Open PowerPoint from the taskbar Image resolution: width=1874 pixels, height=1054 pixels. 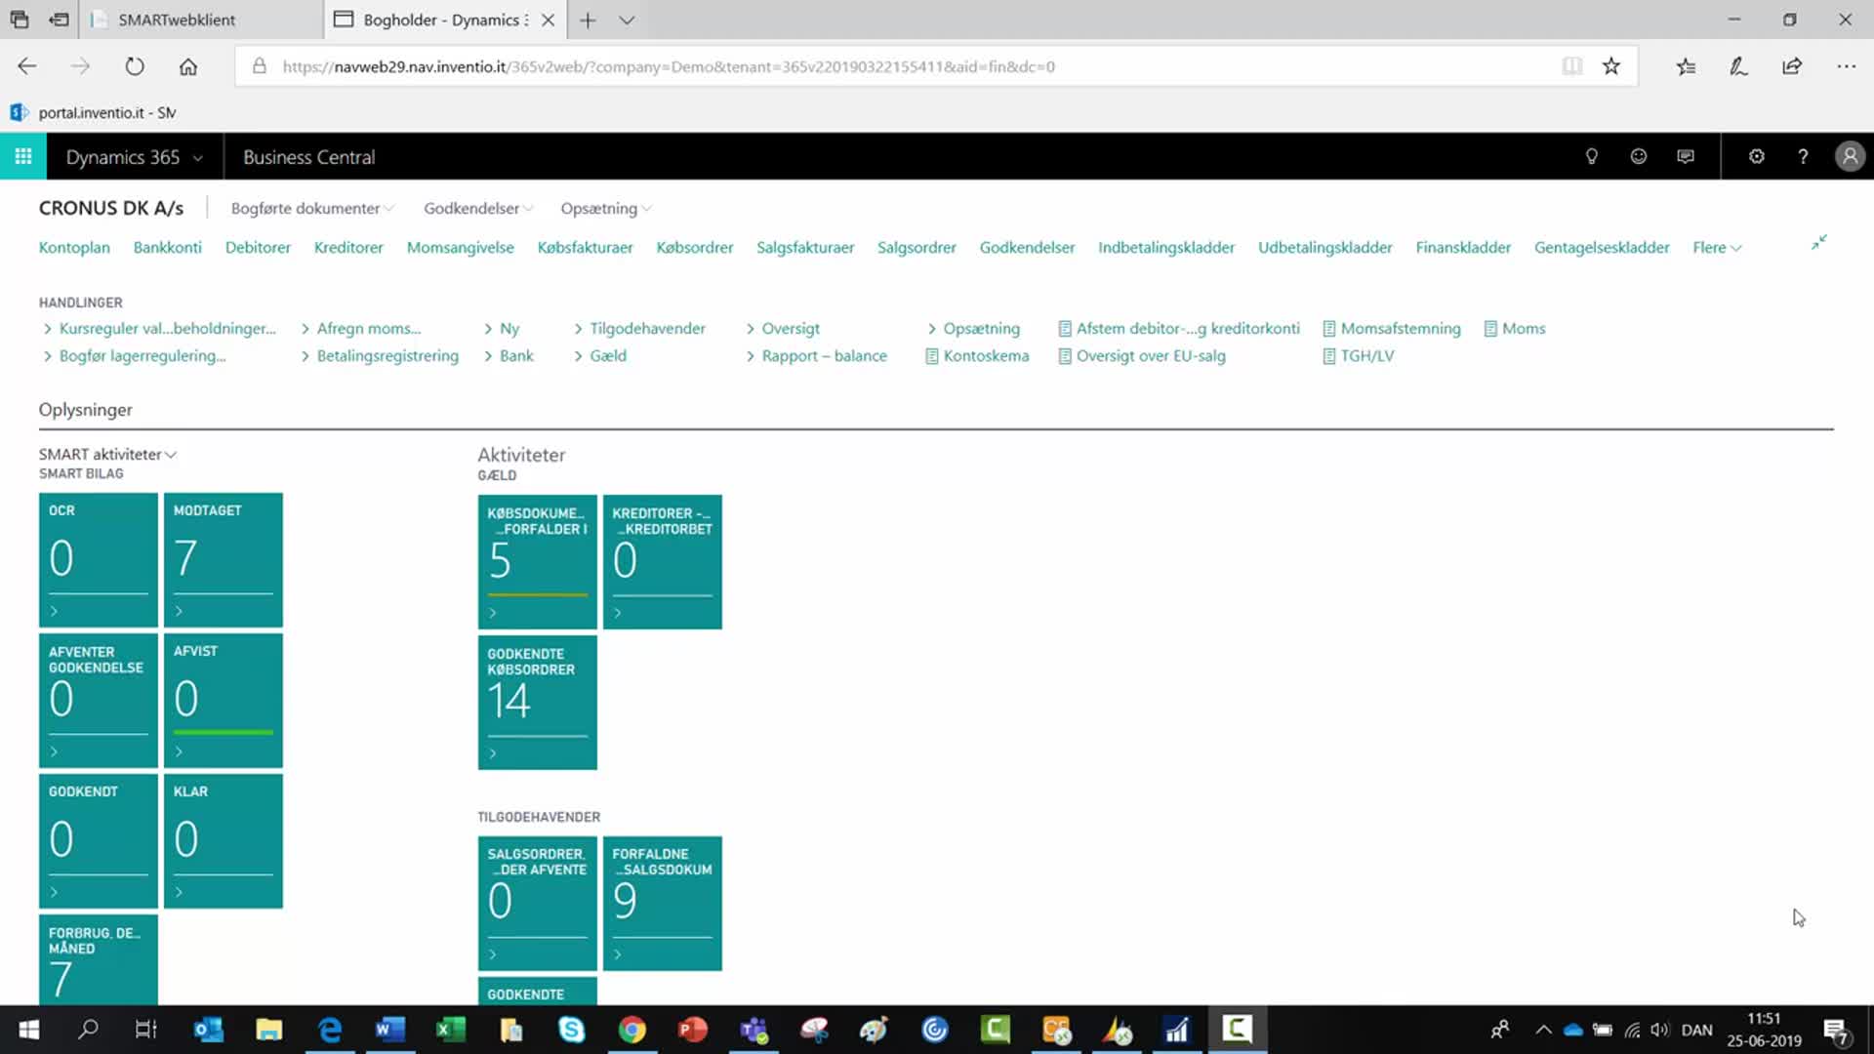[x=692, y=1030]
